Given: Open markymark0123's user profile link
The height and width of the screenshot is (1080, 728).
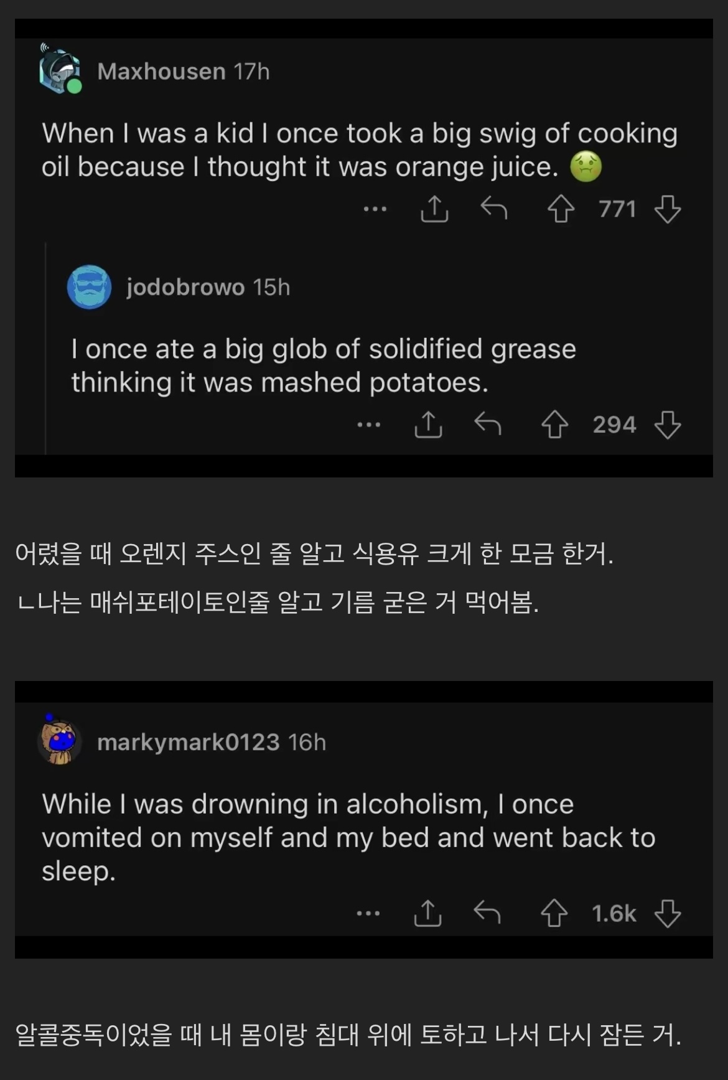Looking at the screenshot, I should pyautogui.click(x=188, y=742).
